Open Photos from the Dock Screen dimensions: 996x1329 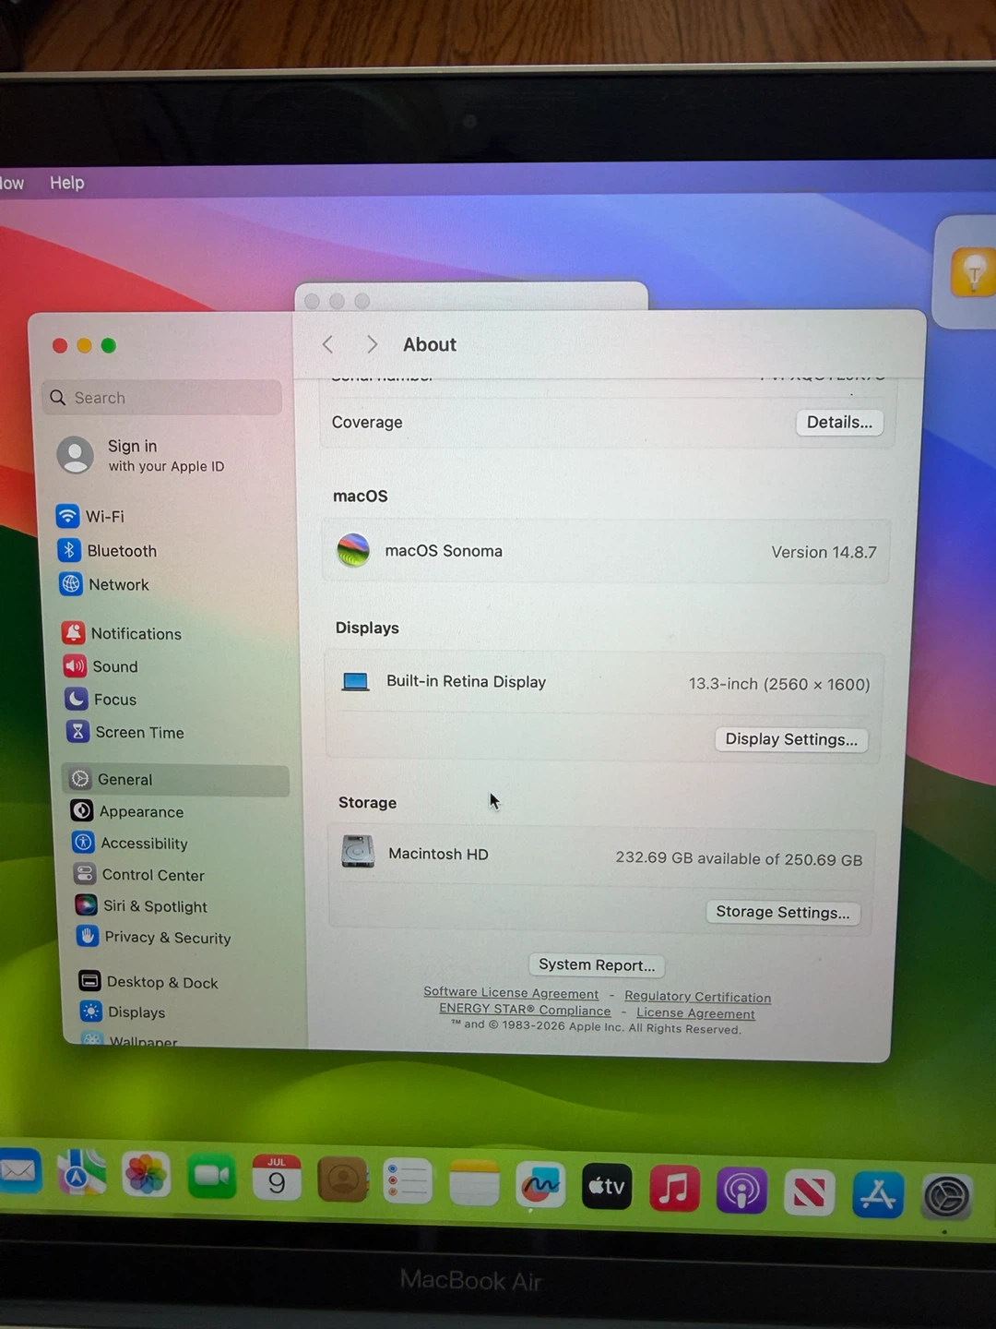point(147,1175)
